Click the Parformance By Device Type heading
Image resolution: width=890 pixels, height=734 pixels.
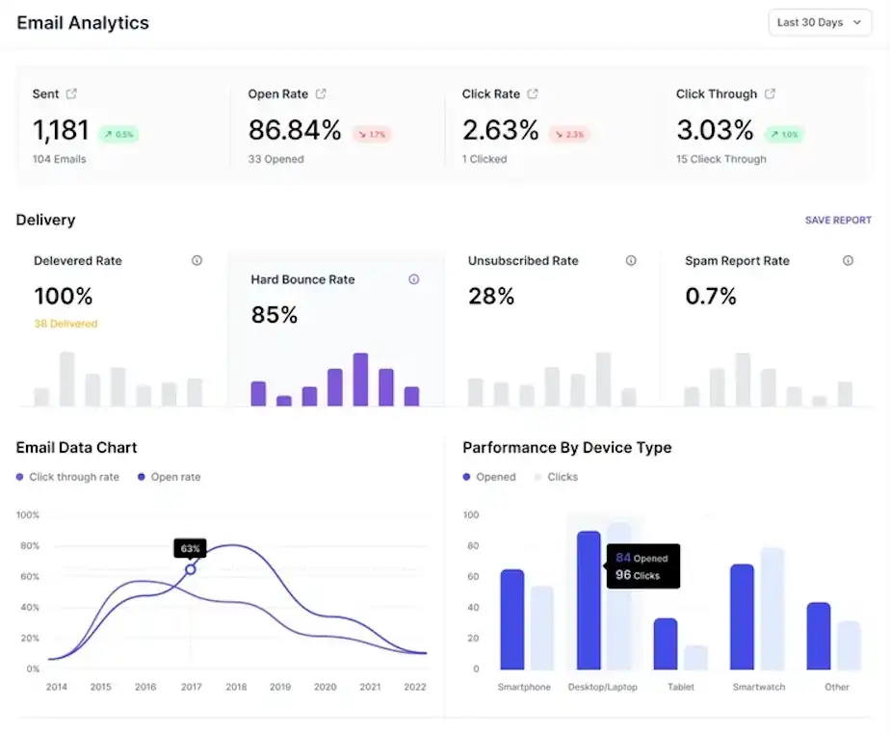pos(567,448)
